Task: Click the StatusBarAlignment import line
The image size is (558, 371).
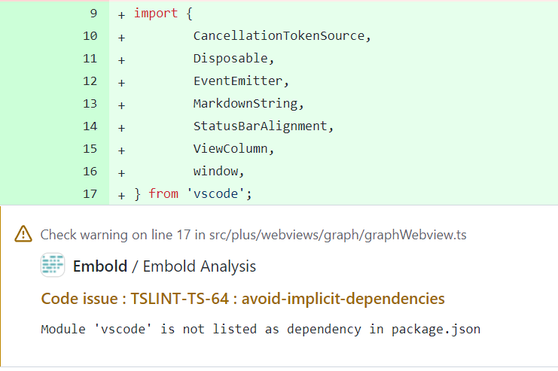Action: (264, 126)
